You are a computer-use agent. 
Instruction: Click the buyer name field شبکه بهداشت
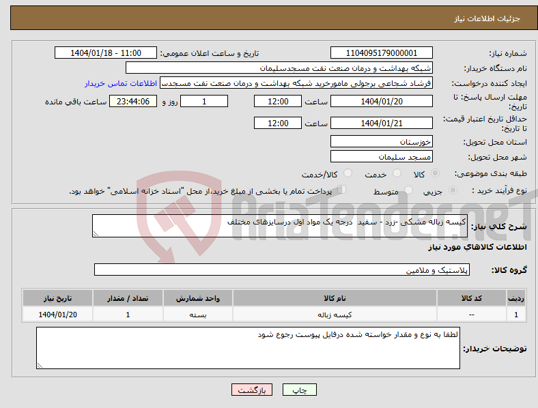point(279,68)
